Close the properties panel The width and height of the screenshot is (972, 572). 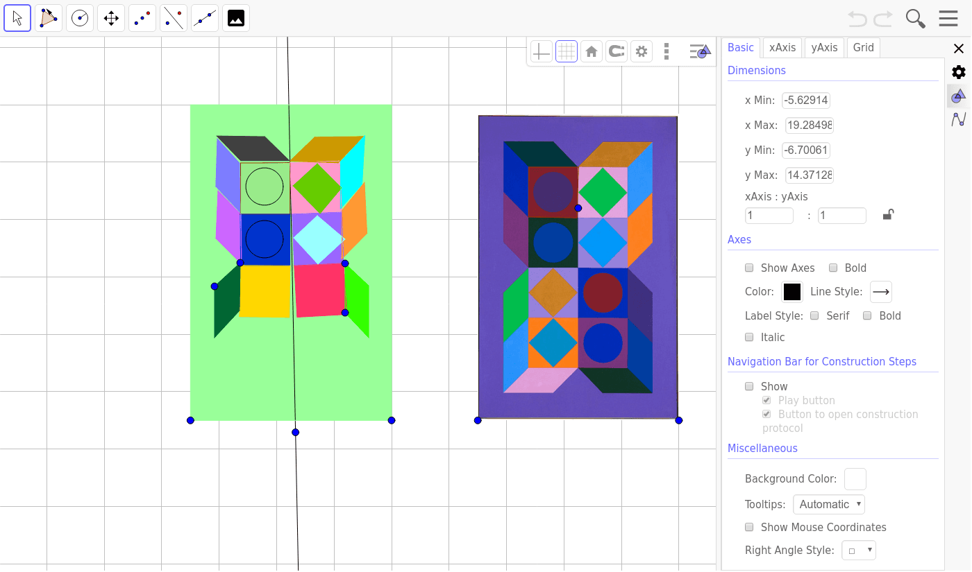pyautogui.click(x=959, y=49)
